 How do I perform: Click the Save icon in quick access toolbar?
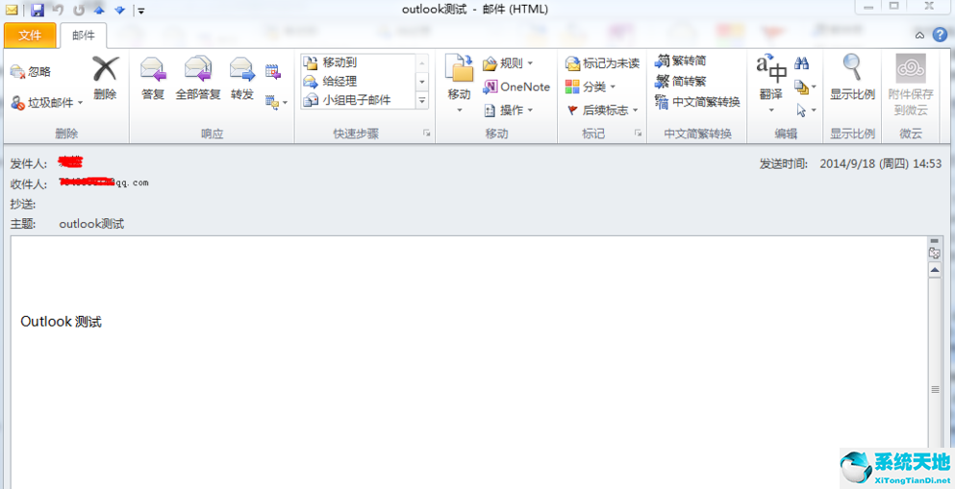pyautogui.click(x=38, y=10)
